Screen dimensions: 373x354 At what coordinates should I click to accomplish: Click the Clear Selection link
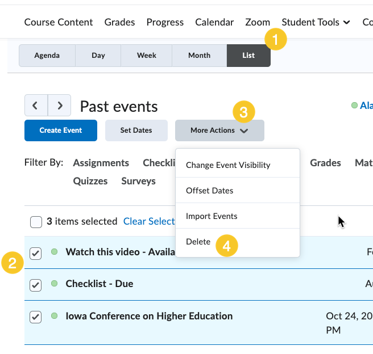click(x=149, y=221)
